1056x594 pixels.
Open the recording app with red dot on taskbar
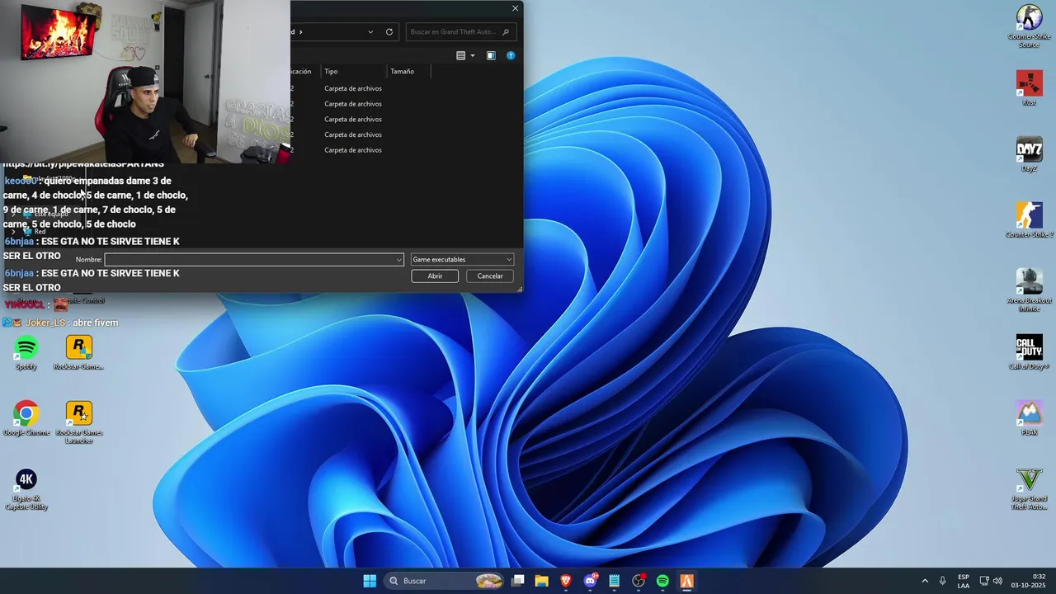(x=639, y=581)
